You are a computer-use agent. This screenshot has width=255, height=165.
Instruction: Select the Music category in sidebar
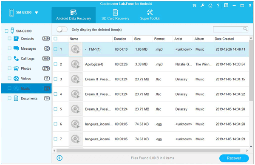point(26,88)
